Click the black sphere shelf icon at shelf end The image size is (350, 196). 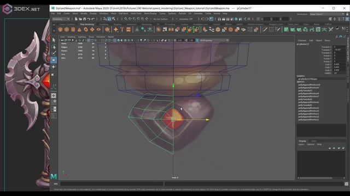337,28
